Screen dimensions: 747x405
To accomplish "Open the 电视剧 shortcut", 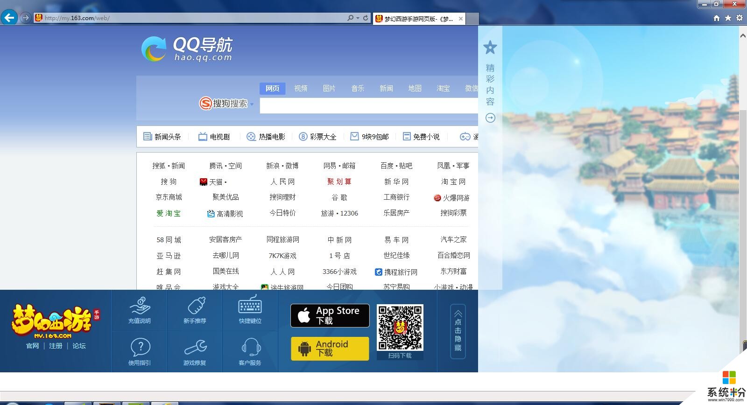I will point(214,137).
